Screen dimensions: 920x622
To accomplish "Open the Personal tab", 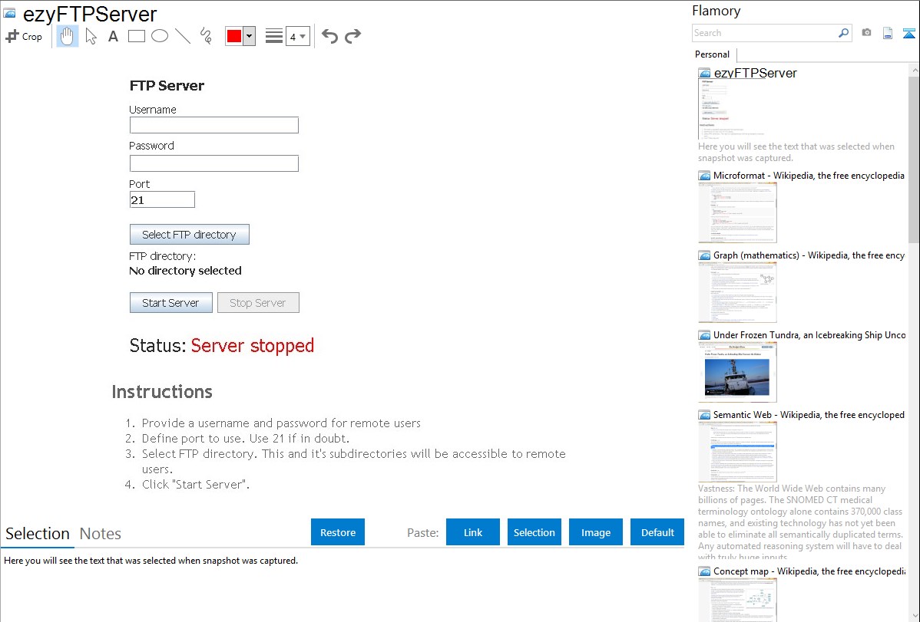I will (712, 54).
